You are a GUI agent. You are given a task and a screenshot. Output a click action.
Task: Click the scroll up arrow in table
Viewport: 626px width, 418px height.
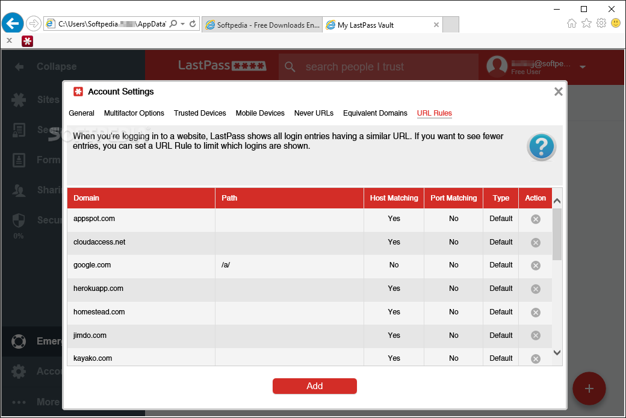[x=557, y=201]
